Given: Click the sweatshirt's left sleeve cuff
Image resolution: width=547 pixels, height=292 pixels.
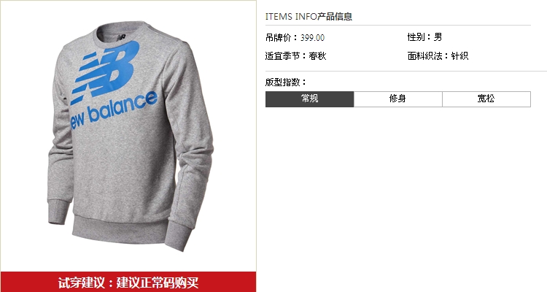Looking at the screenshot, I should tap(58, 212).
